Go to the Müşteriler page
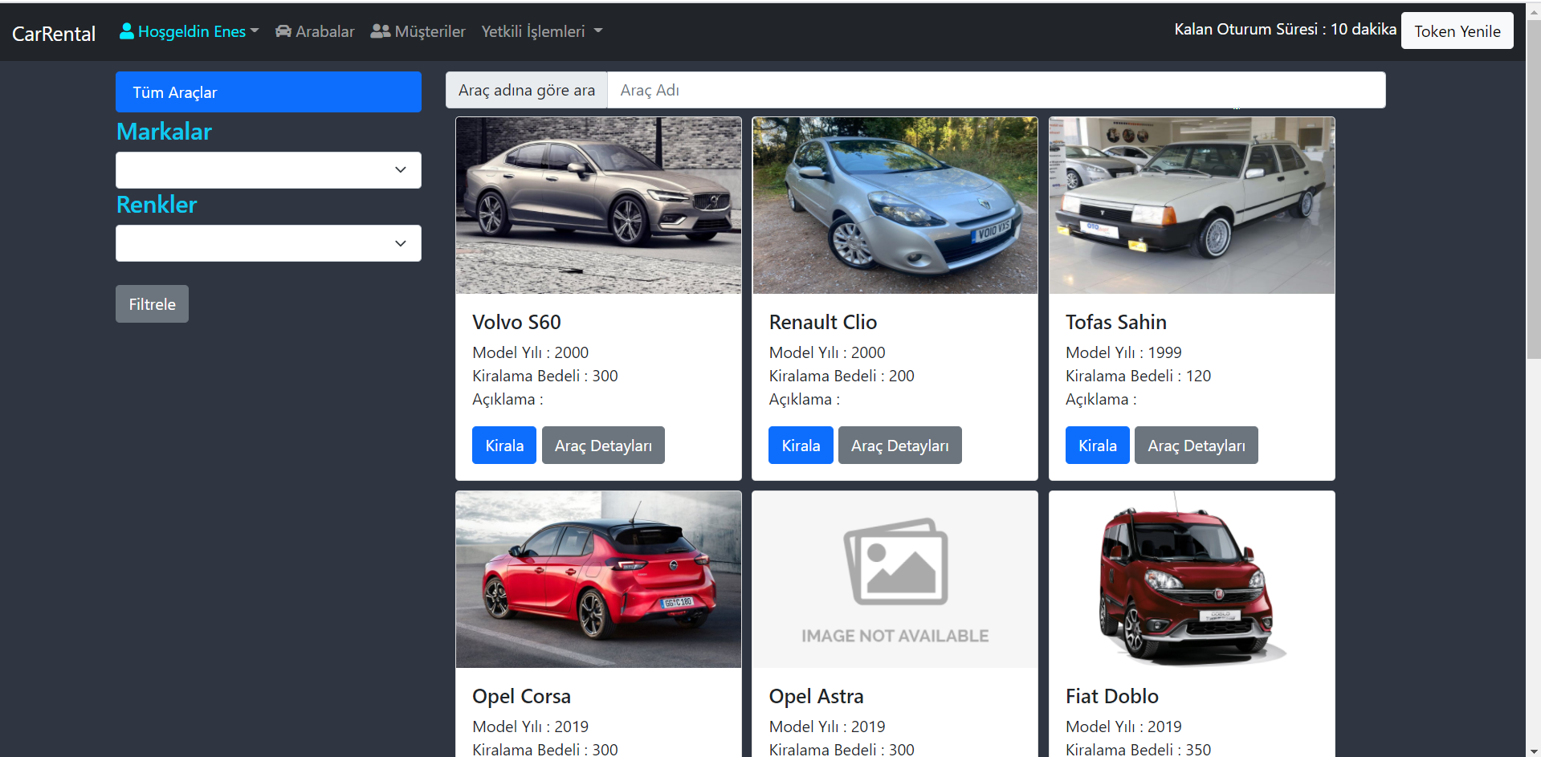 pos(418,31)
